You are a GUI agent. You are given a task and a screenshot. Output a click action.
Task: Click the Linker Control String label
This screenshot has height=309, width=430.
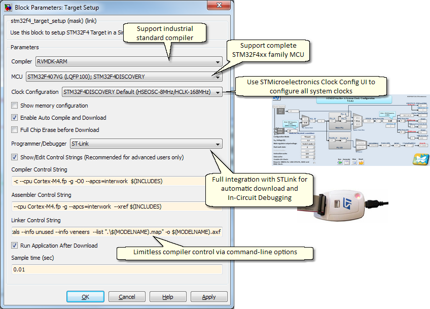(x=36, y=220)
